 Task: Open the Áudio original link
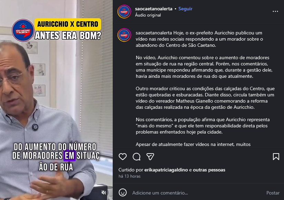point(148,15)
